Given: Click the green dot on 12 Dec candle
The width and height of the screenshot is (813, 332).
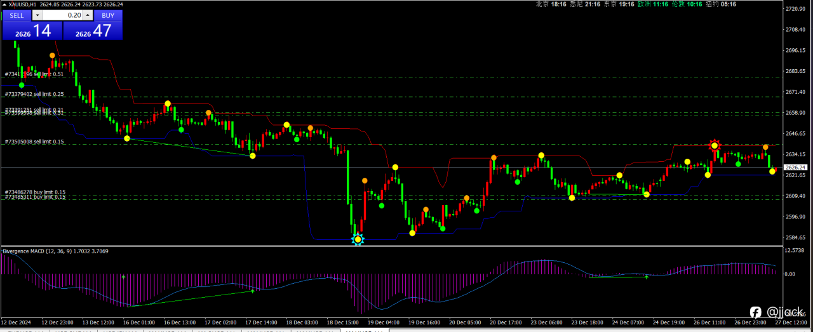Looking at the screenshot, I should tap(22, 84).
